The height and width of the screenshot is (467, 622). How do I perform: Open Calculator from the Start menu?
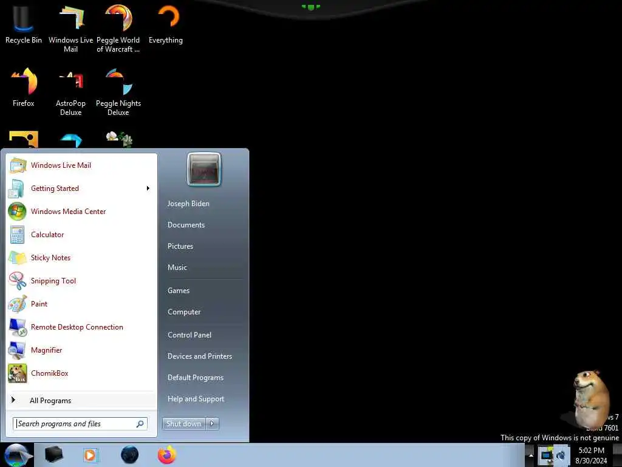point(82,234)
